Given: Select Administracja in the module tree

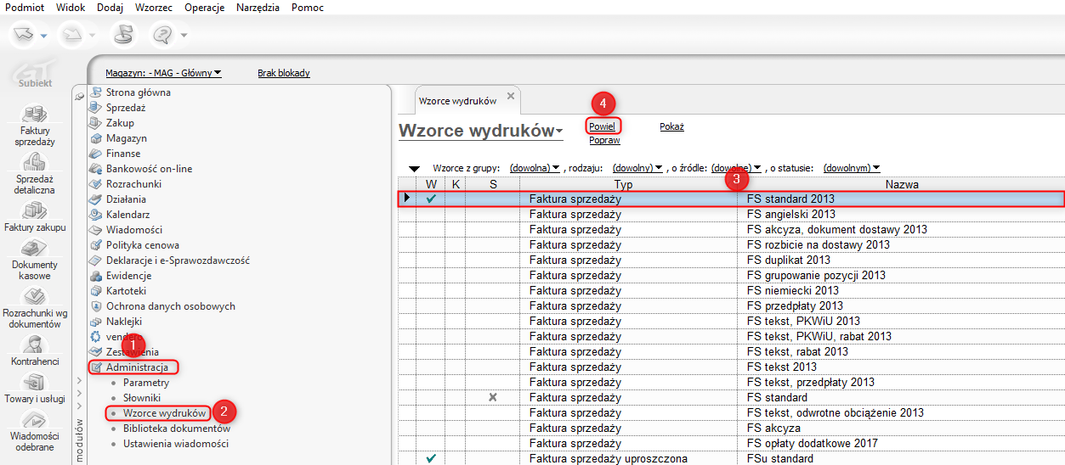Looking at the screenshot, I should point(137,367).
